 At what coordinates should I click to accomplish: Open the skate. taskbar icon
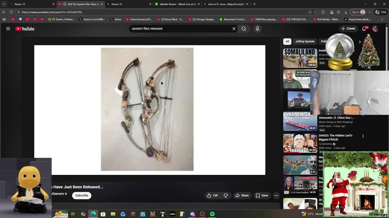tap(173, 214)
